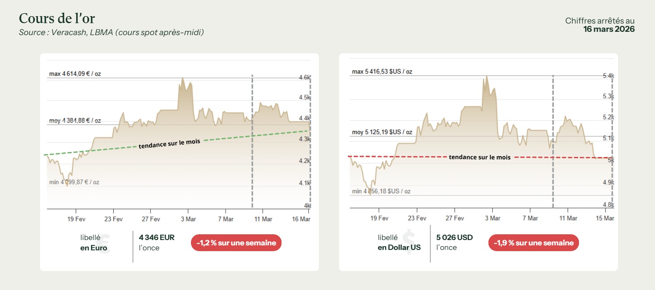Click the "moy 4 384,88 € / oz" label
The width and height of the screenshot is (655, 290).
point(75,121)
